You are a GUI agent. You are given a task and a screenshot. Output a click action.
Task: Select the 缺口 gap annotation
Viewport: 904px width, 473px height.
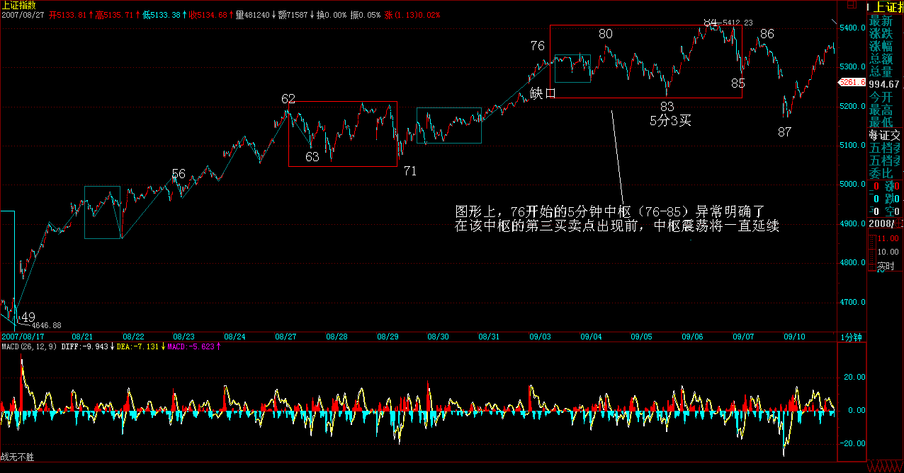coord(542,93)
